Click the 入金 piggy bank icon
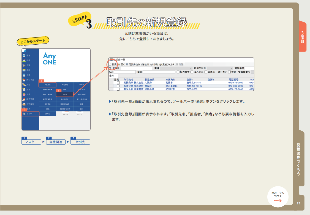This screenshot has height=215, width=310. [x=24, y=94]
